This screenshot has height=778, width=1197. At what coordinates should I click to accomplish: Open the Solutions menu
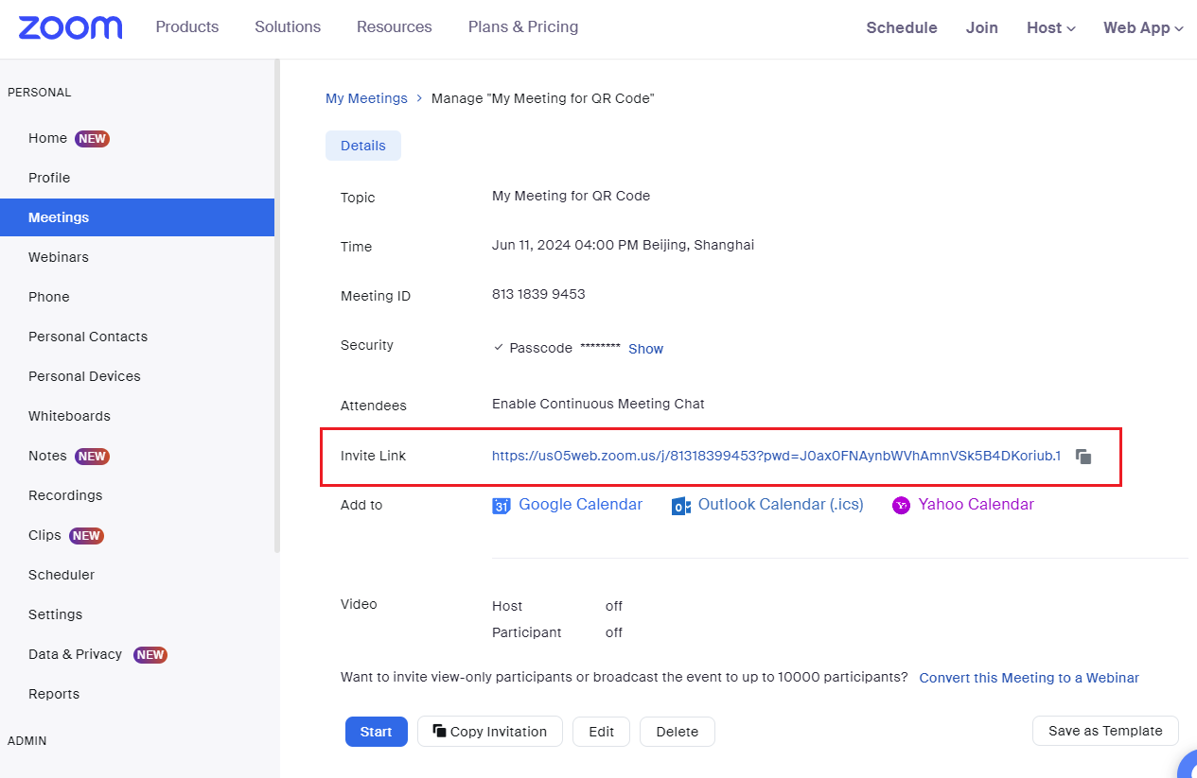point(288,26)
